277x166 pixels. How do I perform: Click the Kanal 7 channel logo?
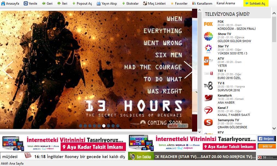click(208, 110)
